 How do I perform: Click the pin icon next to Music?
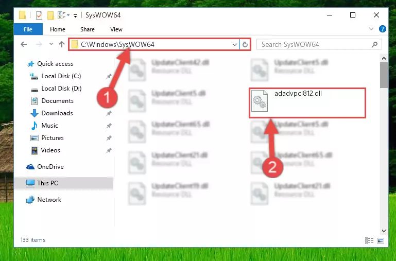click(109, 126)
